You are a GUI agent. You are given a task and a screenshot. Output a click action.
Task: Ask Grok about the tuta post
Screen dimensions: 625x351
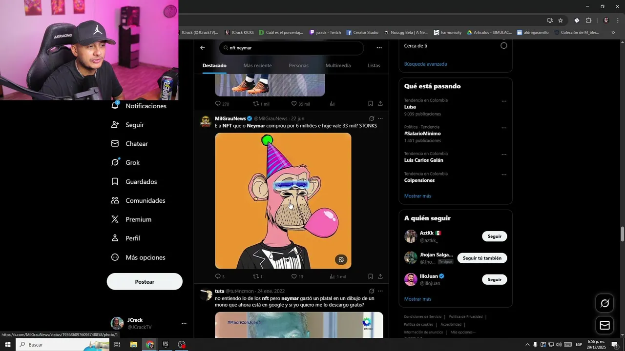pos(372,291)
